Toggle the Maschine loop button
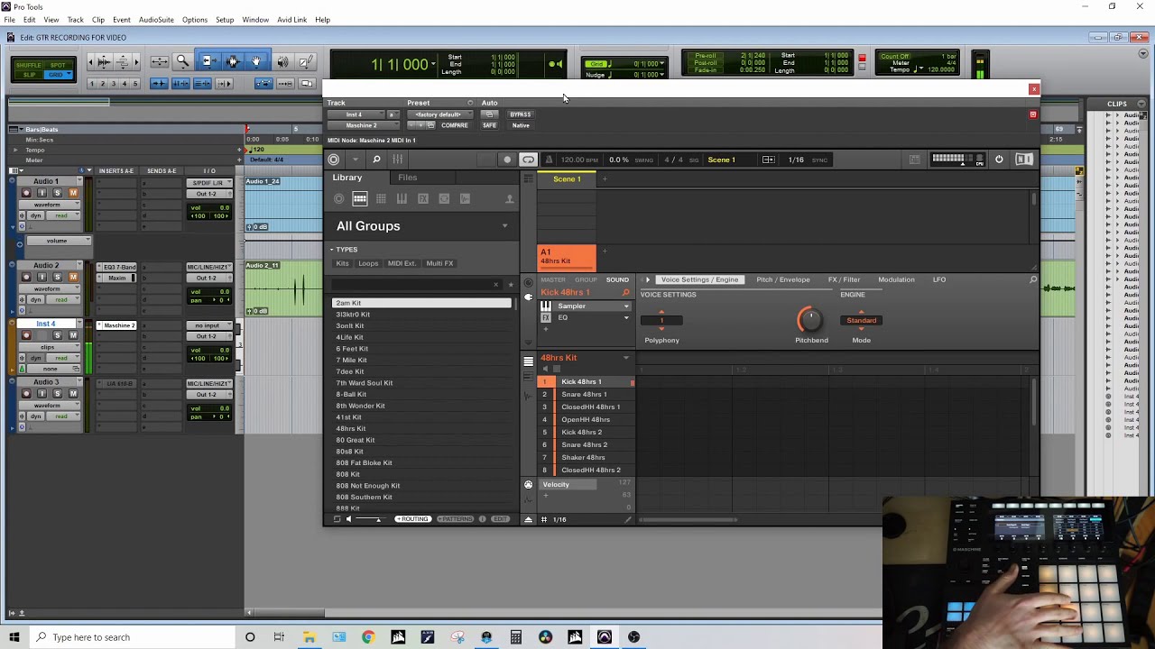1155x649 pixels. (528, 160)
